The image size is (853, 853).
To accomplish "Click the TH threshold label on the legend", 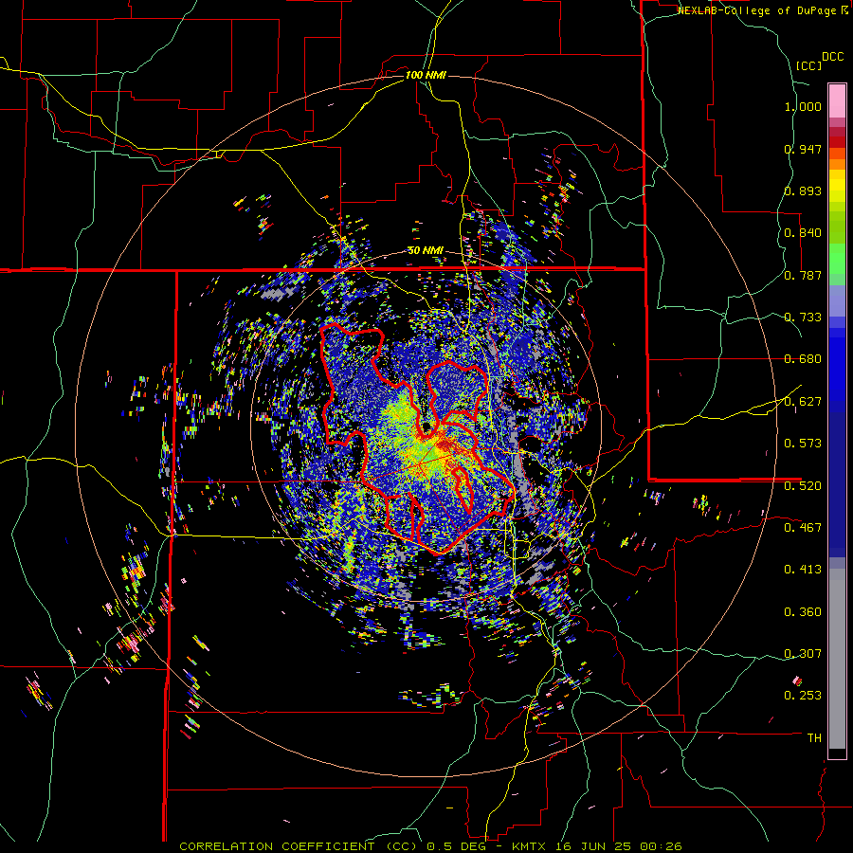I will 814,738.
